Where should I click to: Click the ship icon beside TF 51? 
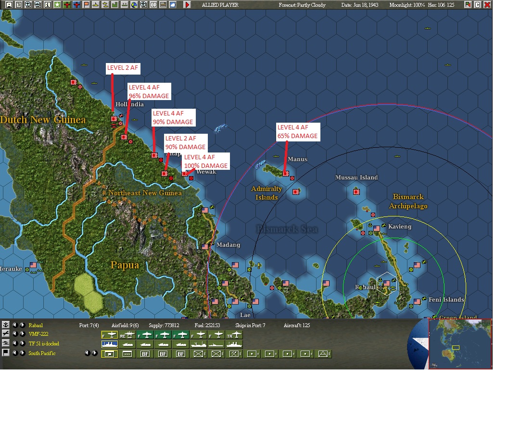(6, 343)
